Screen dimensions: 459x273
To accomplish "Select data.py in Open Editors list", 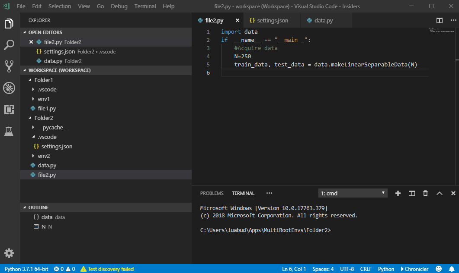I will 106,61.
